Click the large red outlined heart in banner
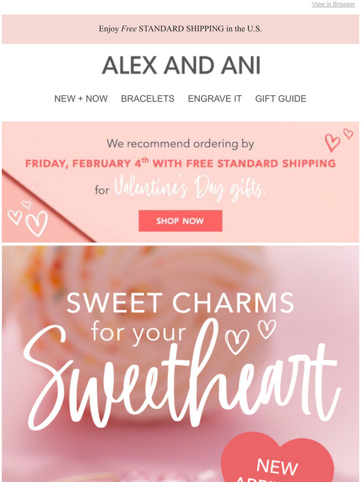This screenshot has height=482, width=361. (332, 143)
